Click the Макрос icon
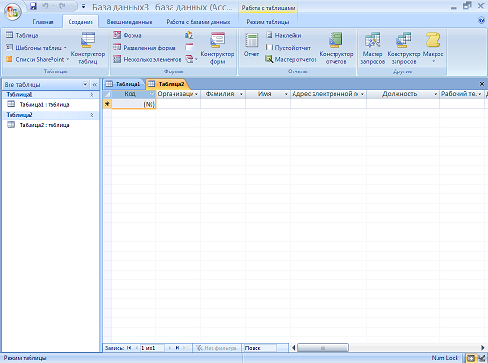488x363 pixels. point(433,47)
